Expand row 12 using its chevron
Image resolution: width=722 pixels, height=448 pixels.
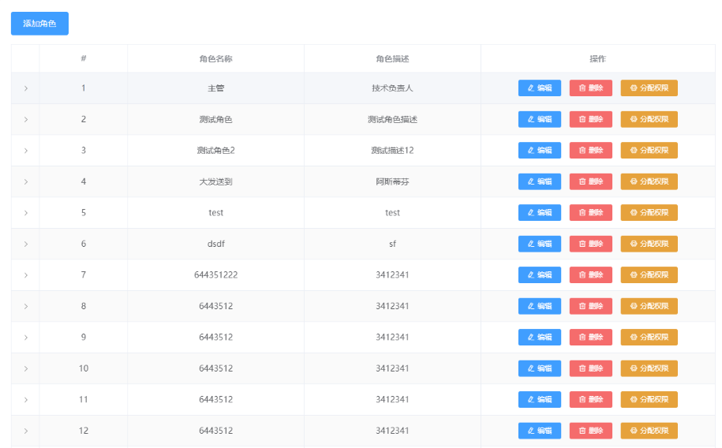click(x=25, y=431)
